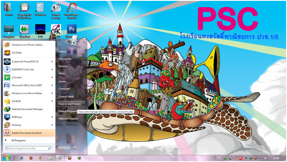Select the PhotoScape shortcut on desktop

tap(72, 11)
